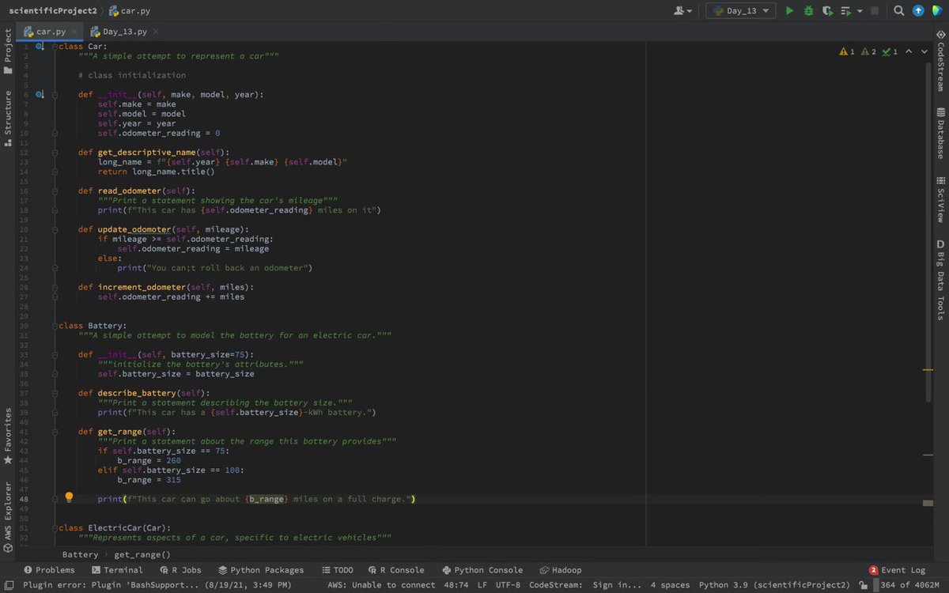The width and height of the screenshot is (949, 593).
Task: Open the Project tool window
Action: [x=8, y=52]
